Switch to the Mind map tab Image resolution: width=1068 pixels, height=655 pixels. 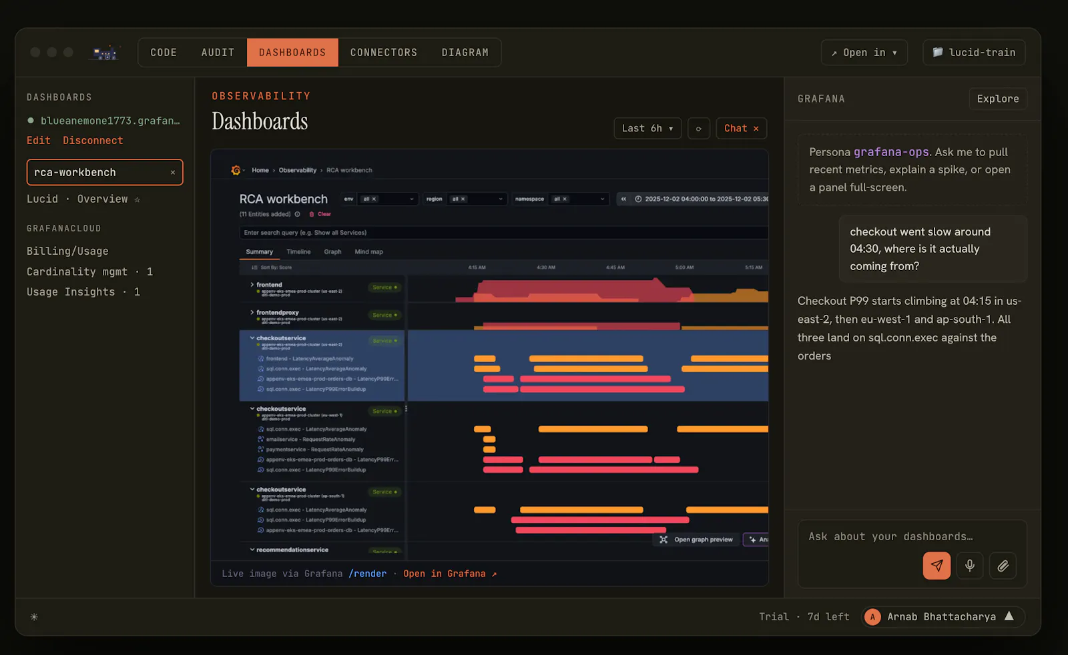pos(368,252)
